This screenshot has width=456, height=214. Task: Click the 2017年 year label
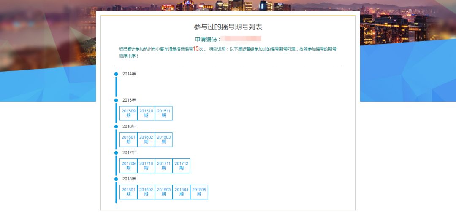click(x=129, y=152)
